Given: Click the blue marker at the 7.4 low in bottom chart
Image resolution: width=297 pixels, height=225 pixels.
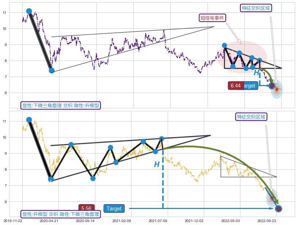Looking at the screenshot, I should coord(51,179).
